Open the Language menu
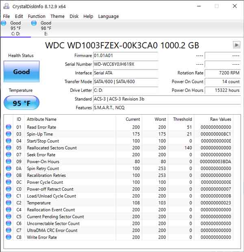244x252 pixels. pyautogui.click(x=109, y=16)
